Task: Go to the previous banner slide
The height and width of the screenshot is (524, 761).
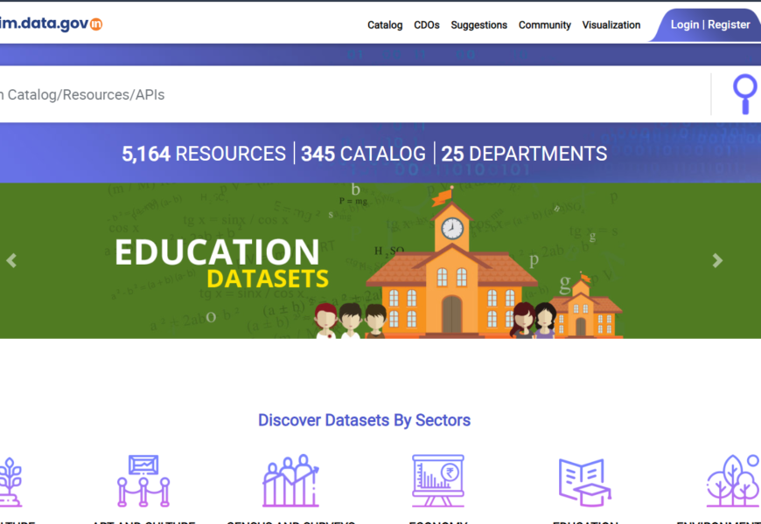Action: 11,260
